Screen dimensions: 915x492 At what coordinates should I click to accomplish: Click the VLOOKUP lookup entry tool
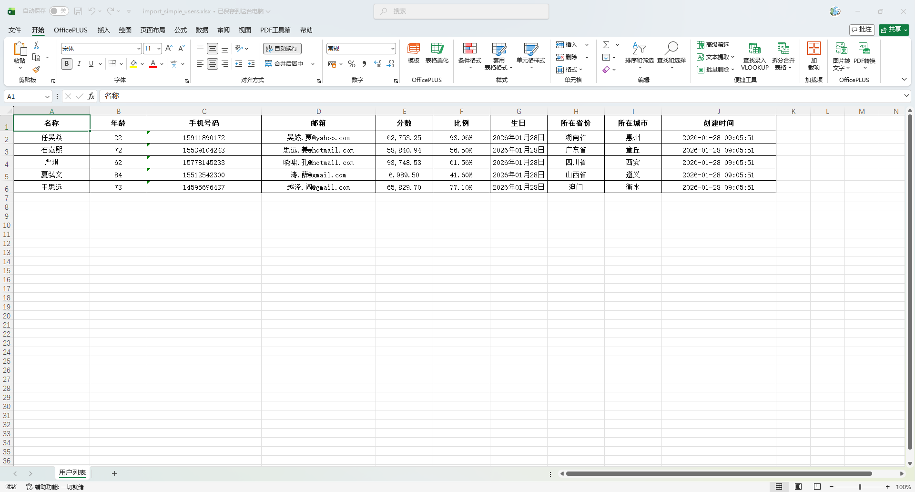(x=754, y=55)
